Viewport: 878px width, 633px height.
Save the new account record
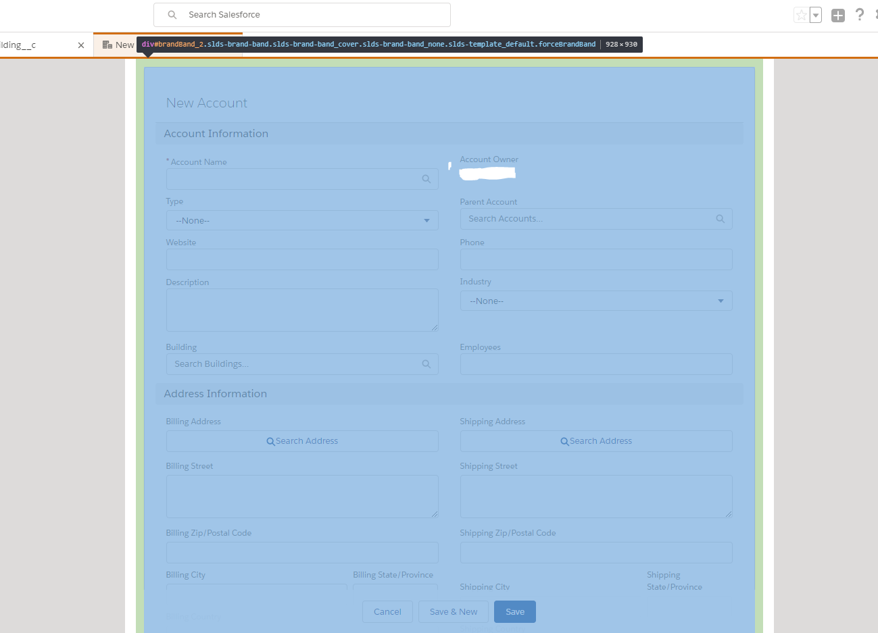(x=514, y=611)
